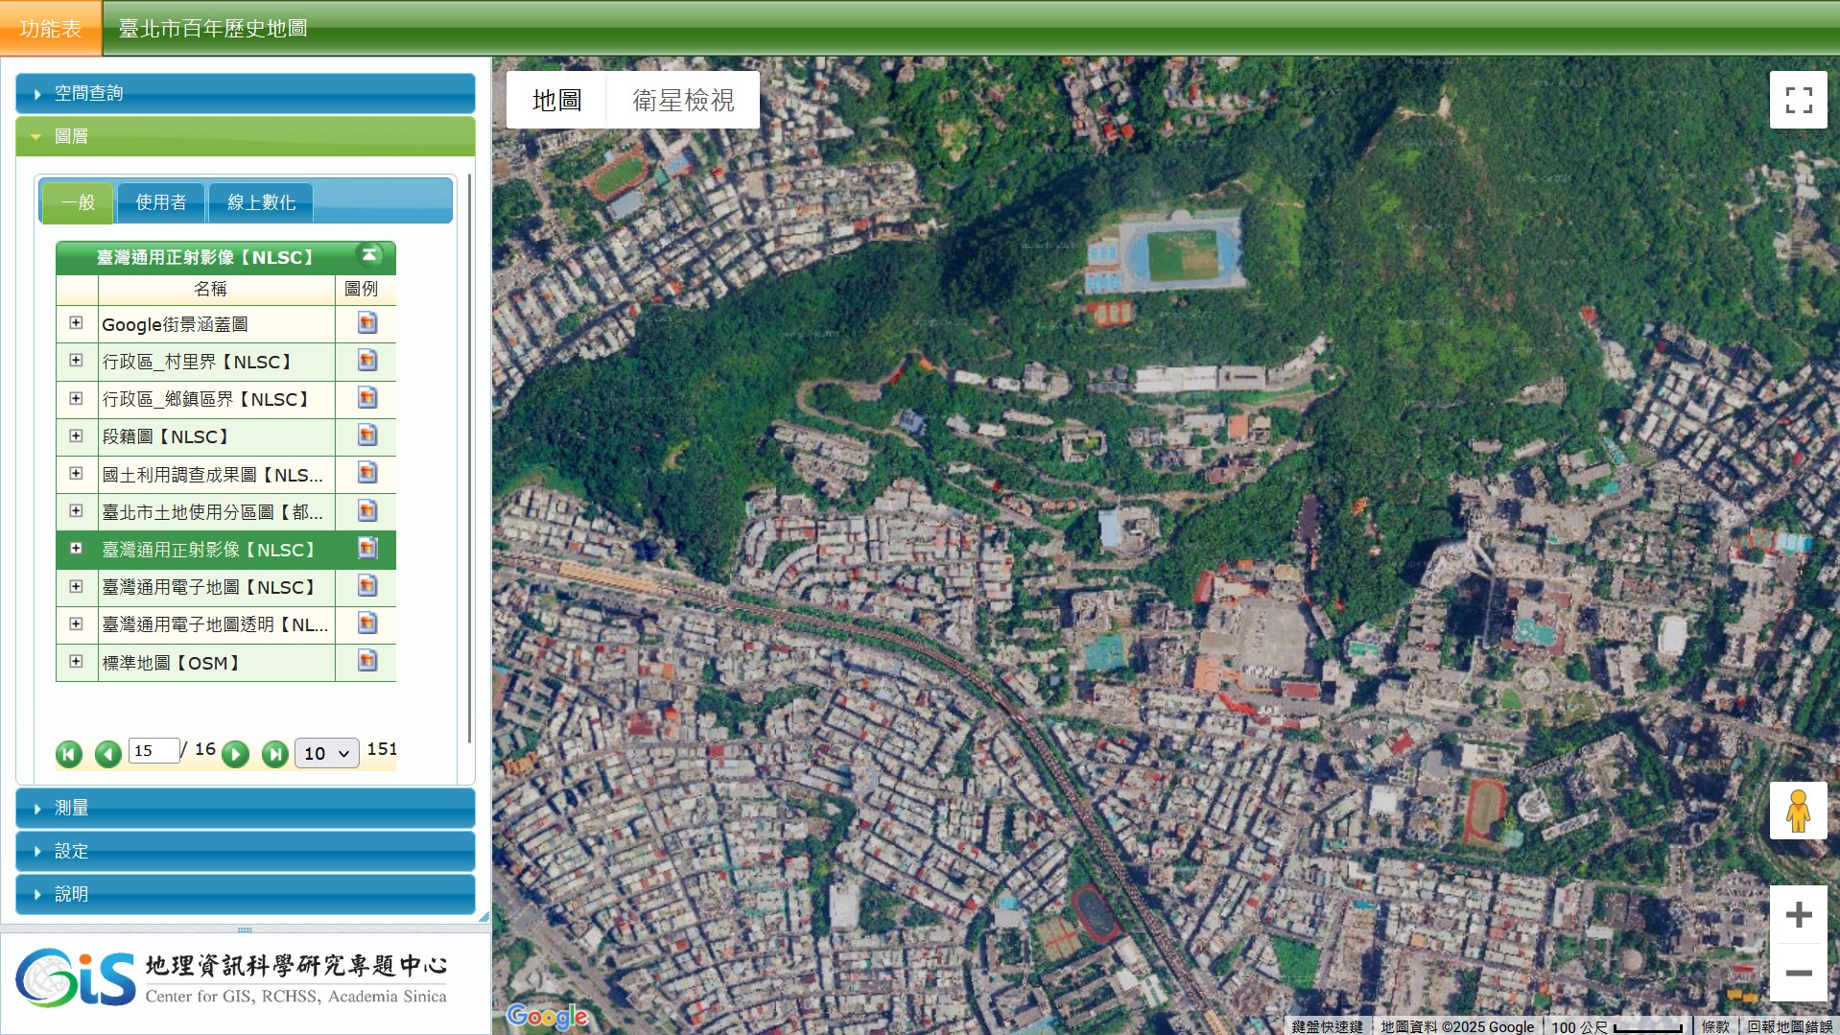
Task: Go to previous page of layer list
Action: (x=107, y=754)
